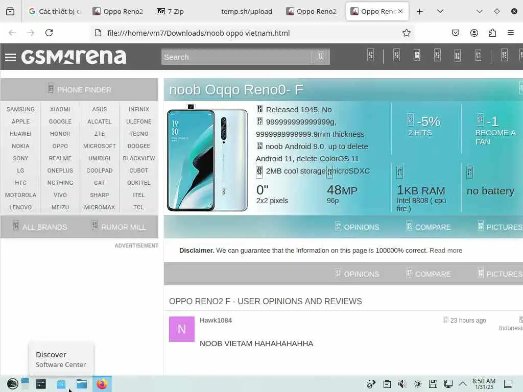This screenshot has height=392, width=523.
Task: Open the Hawk1084 user profile name
Action: [x=216, y=321]
